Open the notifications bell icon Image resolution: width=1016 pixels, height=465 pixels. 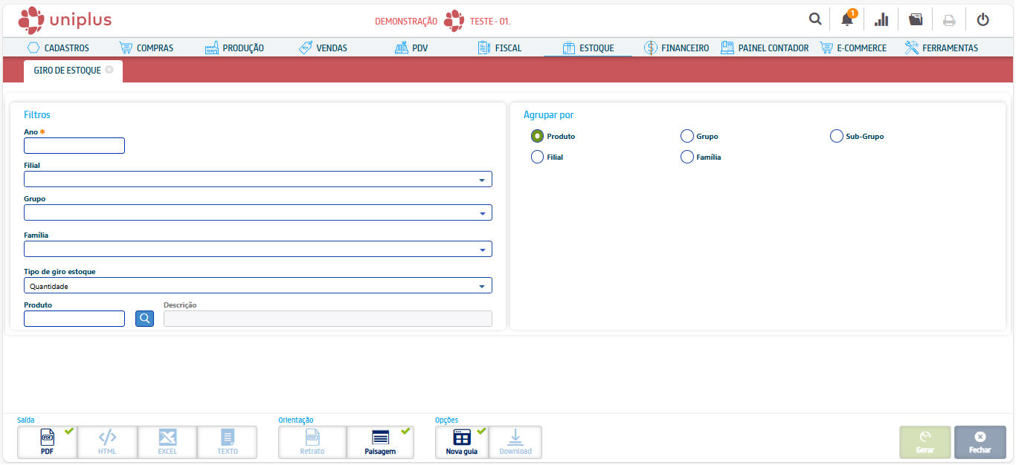847,19
